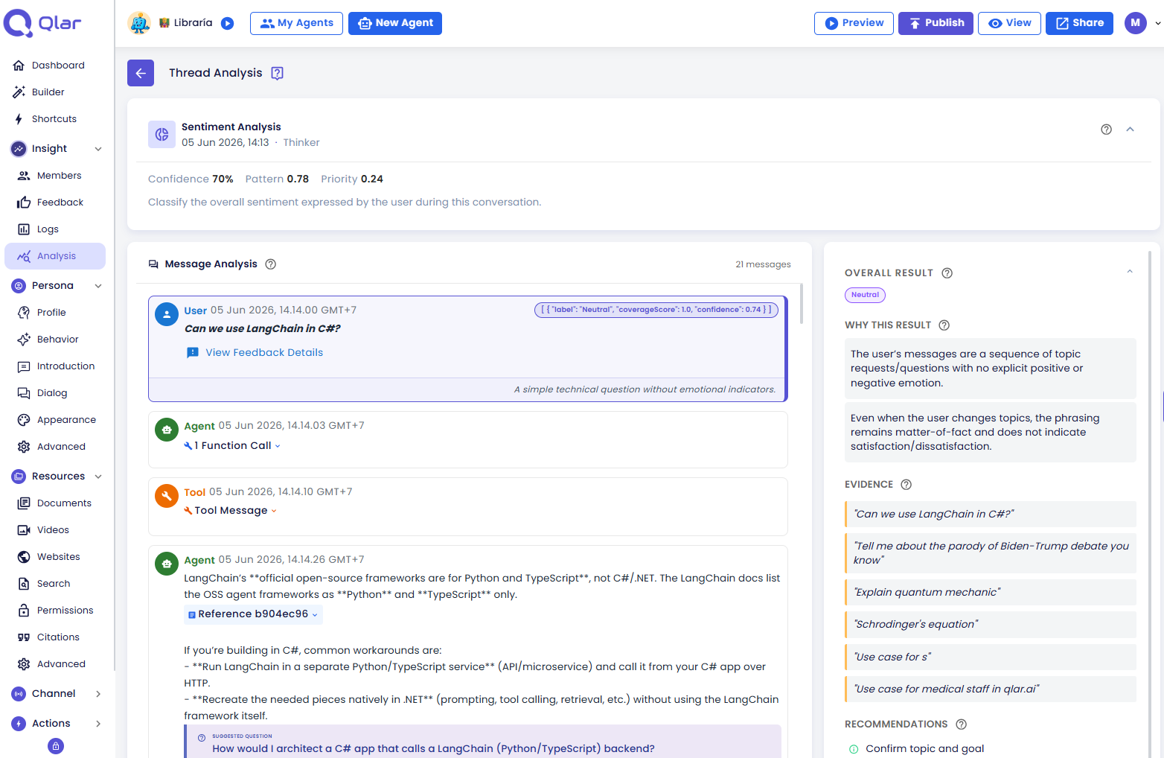Screen dimensions: 1164x758
Task: Expand Tool Message details
Action: [x=230, y=510]
